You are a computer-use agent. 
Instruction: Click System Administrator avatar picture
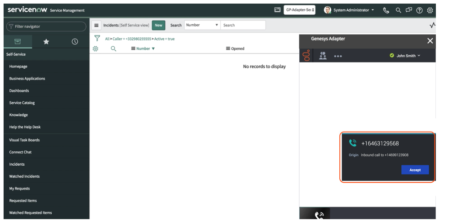327,10
